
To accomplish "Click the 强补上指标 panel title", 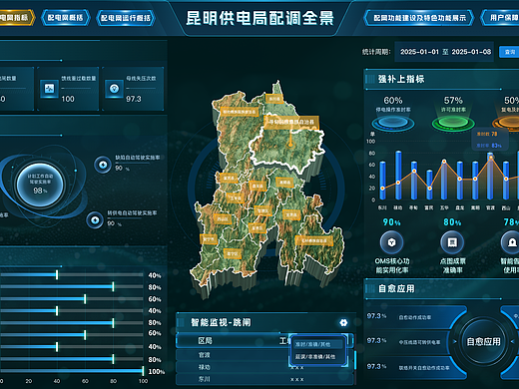I will tap(401, 79).
